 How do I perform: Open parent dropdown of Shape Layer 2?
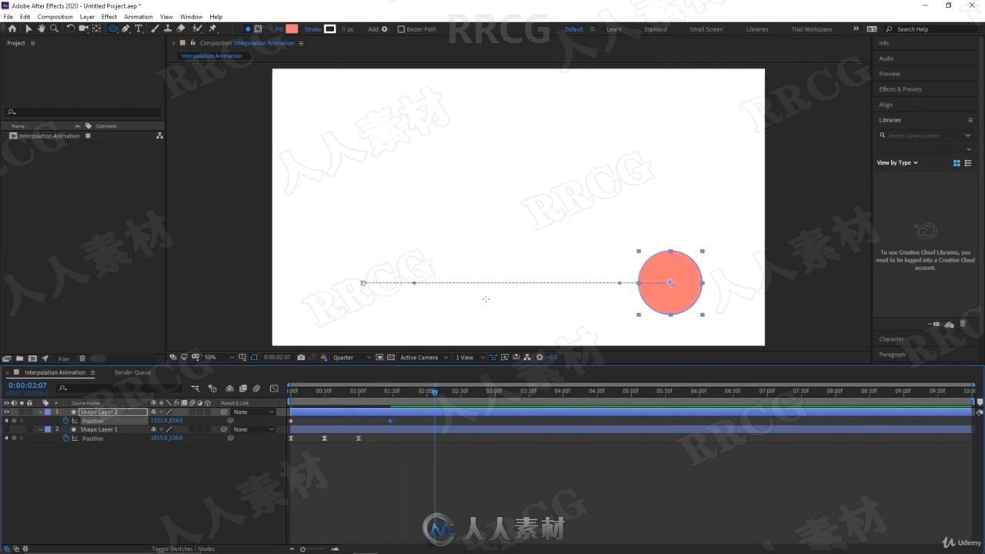tap(253, 412)
